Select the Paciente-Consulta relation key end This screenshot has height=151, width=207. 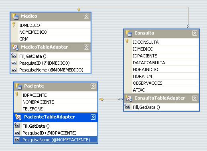pos(101,99)
